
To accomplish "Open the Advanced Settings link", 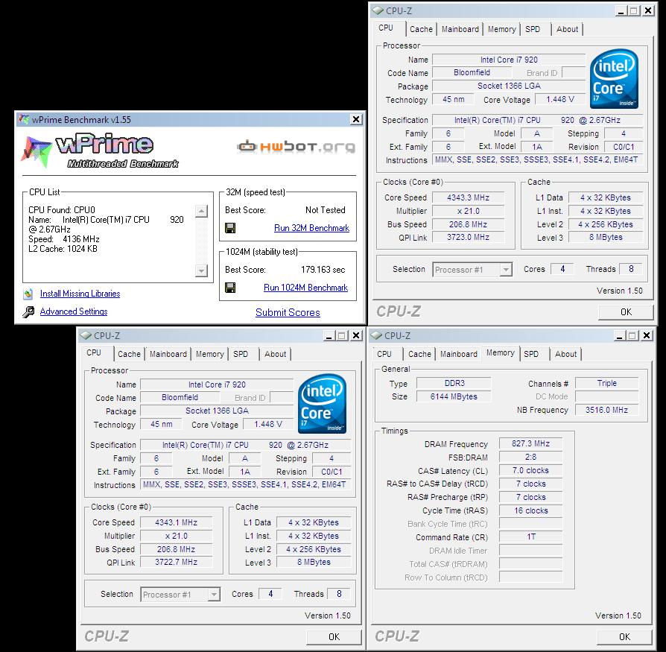I will [x=74, y=311].
